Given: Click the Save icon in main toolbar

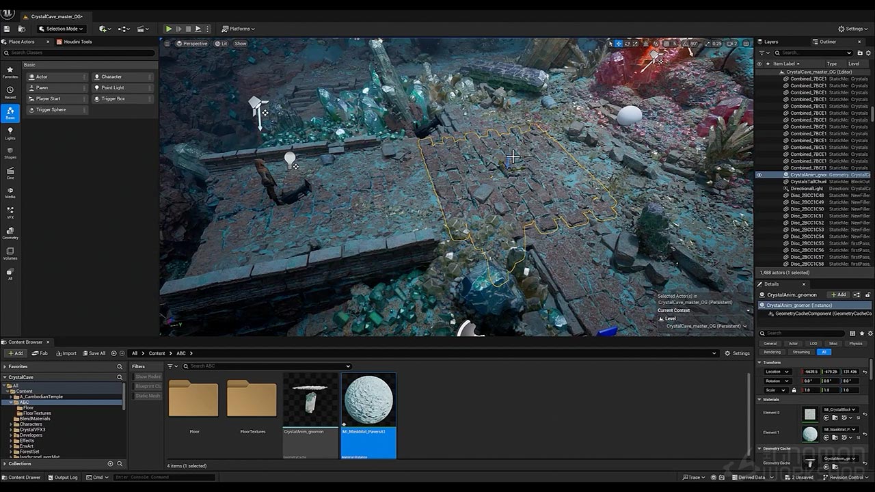Looking at the screenshot, I should [x=7, y=29].
